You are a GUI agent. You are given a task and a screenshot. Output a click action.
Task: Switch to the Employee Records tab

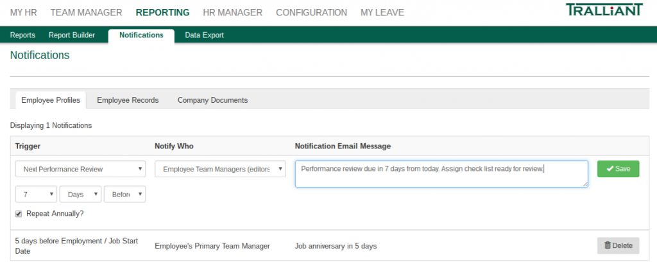128,100
